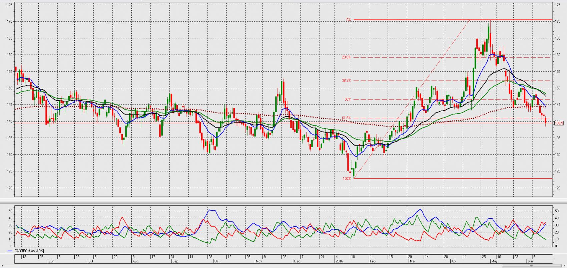The image size is (567, 268).
Task: Select the 100% Fibonacci level label
Action: click(x=347, y=179)
